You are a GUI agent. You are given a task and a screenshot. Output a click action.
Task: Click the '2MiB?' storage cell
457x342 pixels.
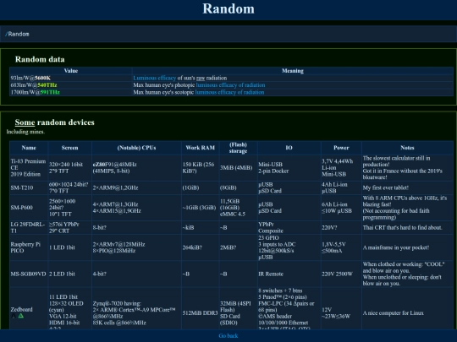[x=238, y=247]
